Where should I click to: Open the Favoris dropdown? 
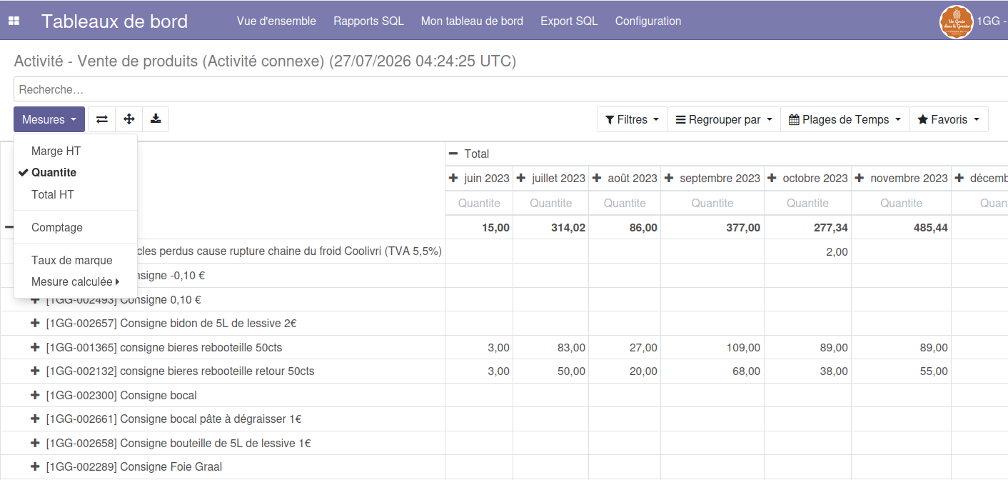tap(949, 119)
